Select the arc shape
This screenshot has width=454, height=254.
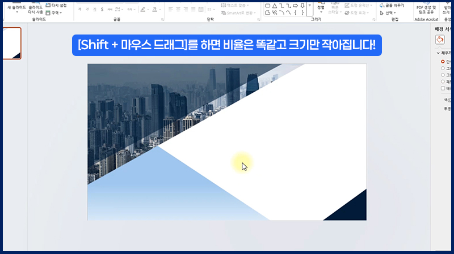pyautogui.click(x=281, y=12)
